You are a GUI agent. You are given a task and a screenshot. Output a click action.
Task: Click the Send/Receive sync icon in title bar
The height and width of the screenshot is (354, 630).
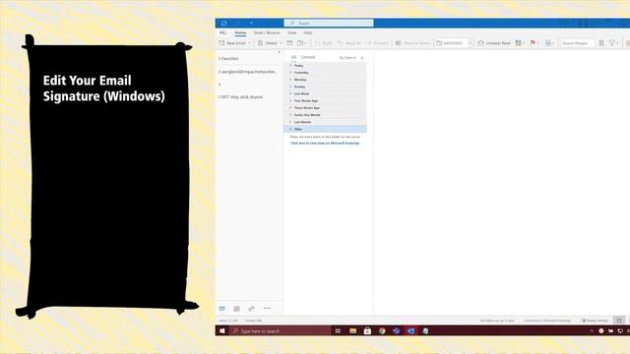(x=223, y=24)
